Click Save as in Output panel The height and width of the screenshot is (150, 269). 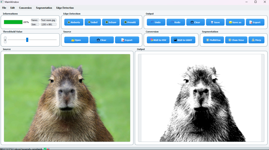pos(235,22)
